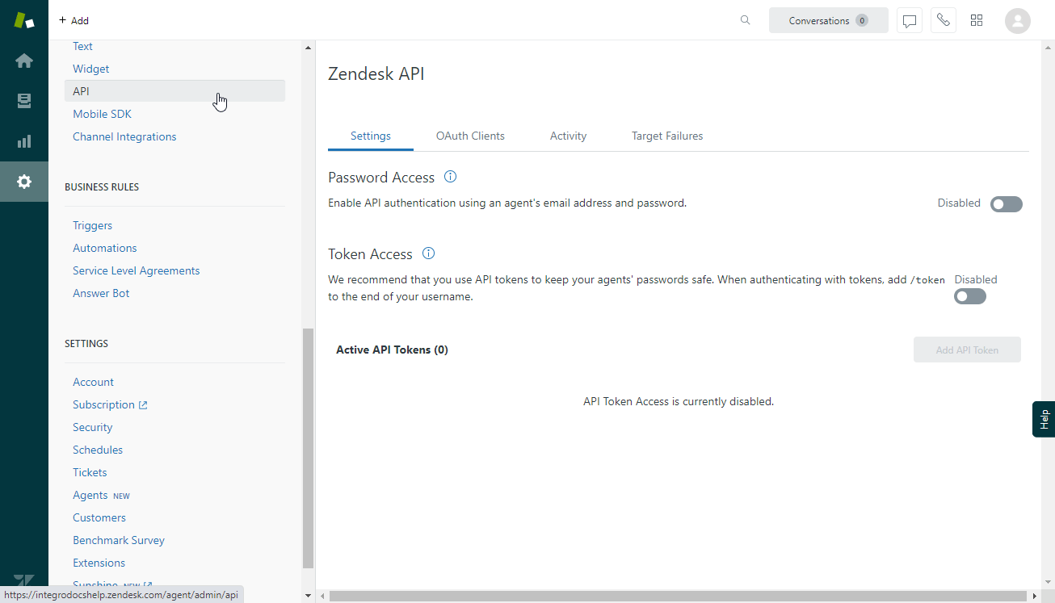Screen dimensions: 1055x603
Task: Click the sidebar scroll down arrow
Action: pyautogui.click(x=308, y=596)
